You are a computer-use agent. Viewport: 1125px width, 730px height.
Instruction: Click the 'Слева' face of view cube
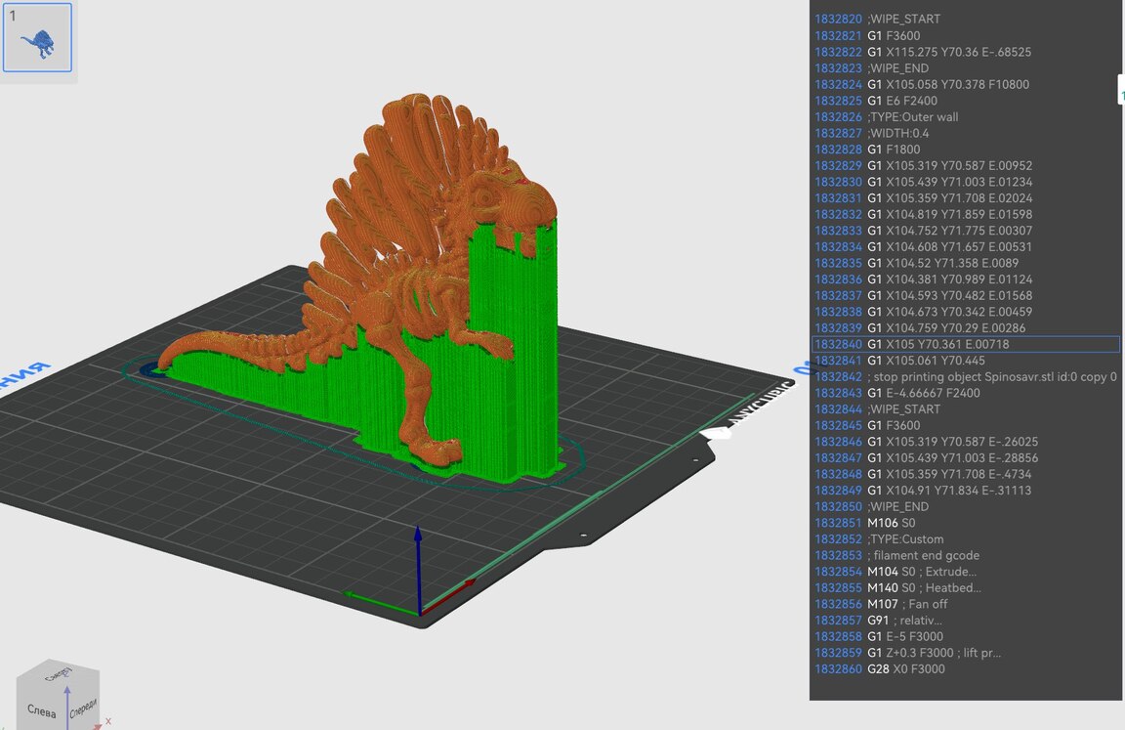click(41, 709)
